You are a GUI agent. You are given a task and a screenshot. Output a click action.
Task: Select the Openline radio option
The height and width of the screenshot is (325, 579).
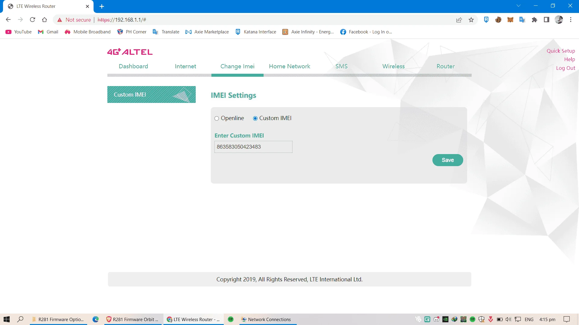[217, 119]
